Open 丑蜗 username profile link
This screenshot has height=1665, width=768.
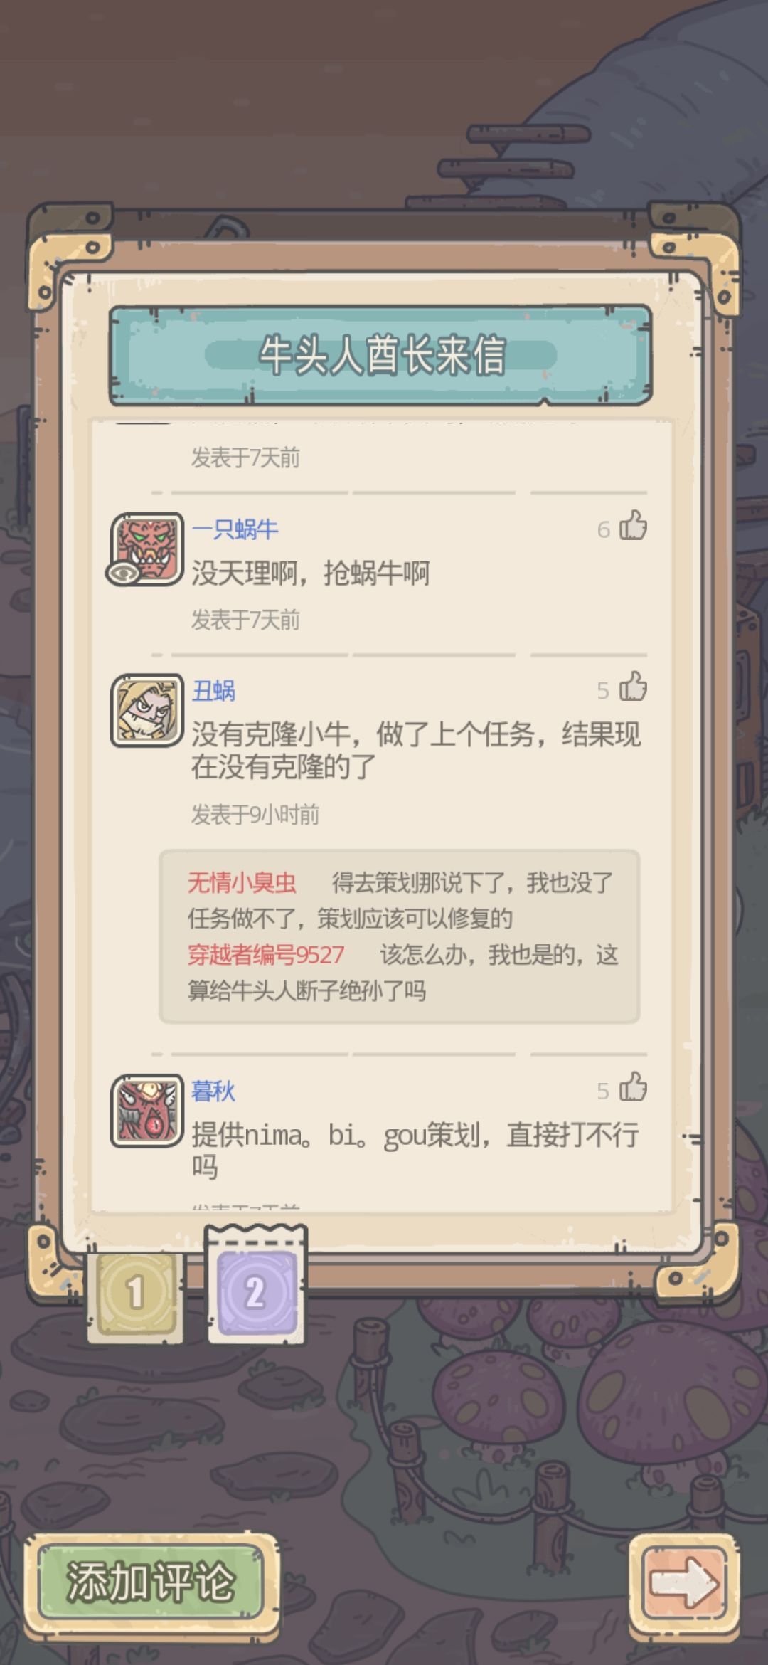pyautogui.click(x=213, y=690)
